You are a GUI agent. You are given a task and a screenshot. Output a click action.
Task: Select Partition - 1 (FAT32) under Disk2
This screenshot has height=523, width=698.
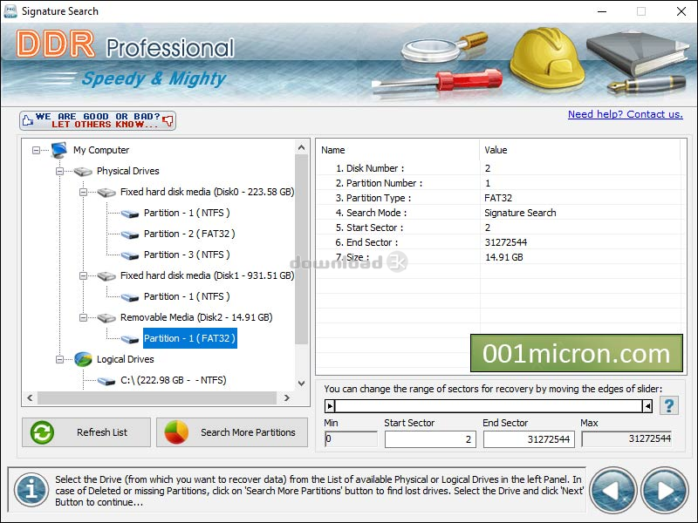[189, 338]
